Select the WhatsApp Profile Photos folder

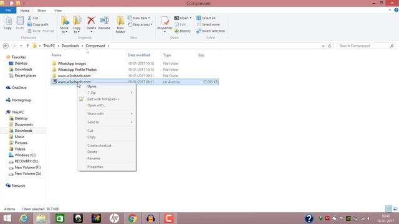click(77, 70)
